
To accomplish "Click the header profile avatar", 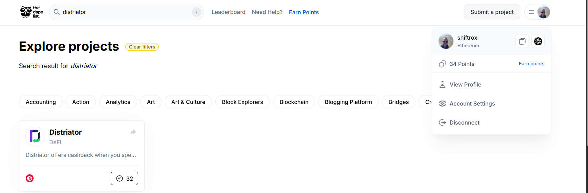I will coord(543,12).
